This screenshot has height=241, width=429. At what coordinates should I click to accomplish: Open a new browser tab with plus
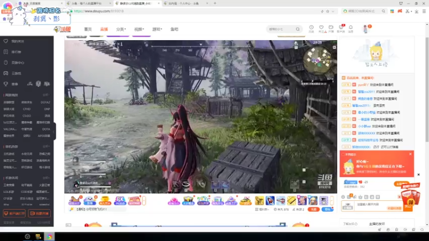pyautogui.click(x=215, y=3)
